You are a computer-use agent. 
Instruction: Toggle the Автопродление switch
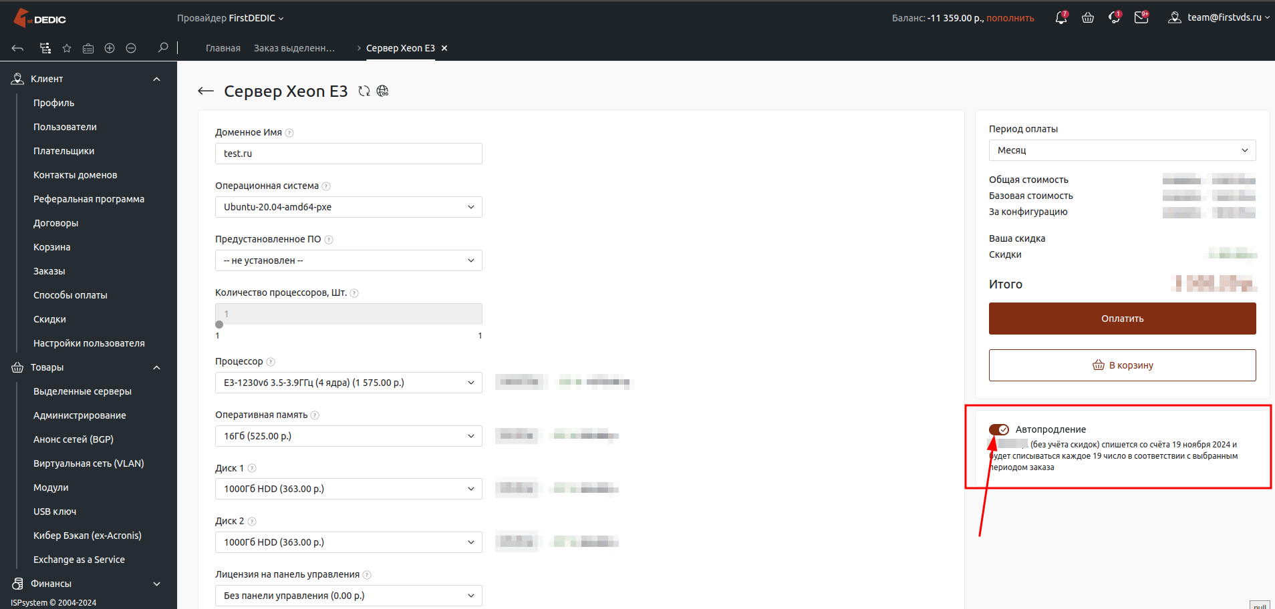(999, 429)
